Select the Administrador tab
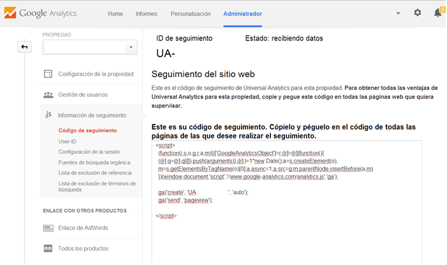 click(243, 14)
